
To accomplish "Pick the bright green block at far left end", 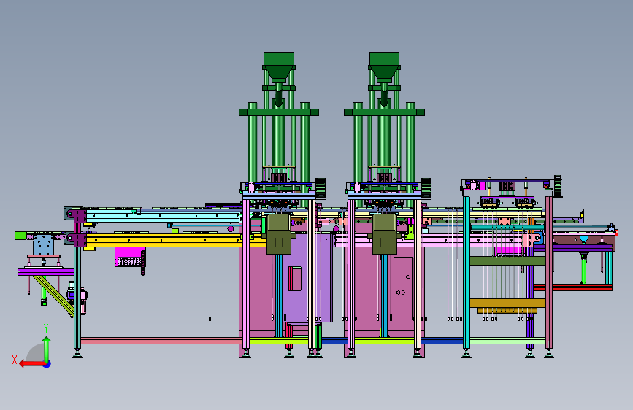I will click(x=20, y=236).
